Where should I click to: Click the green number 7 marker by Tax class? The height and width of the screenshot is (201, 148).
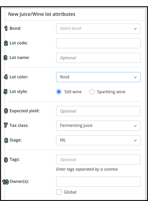pos(6,125)
